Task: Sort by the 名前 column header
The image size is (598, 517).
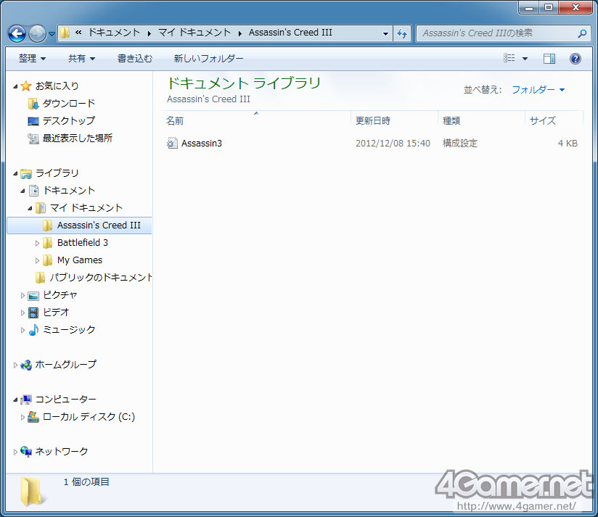Action: [x=256, y=121]
